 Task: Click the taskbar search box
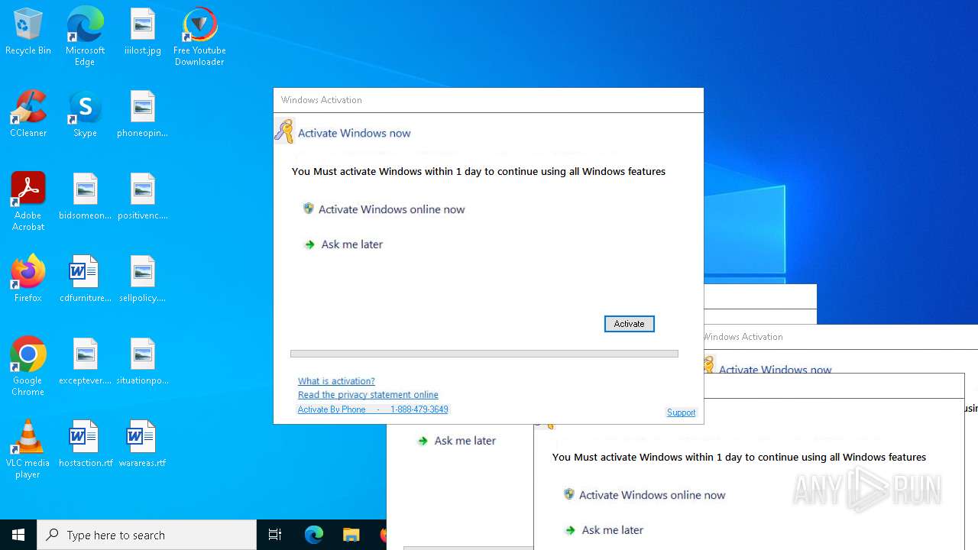(147, 535)
